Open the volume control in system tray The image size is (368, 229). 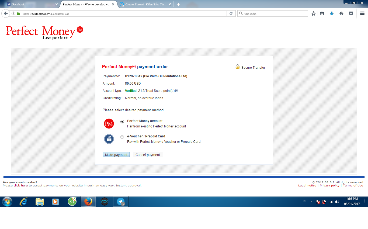[x=337, y=202]
